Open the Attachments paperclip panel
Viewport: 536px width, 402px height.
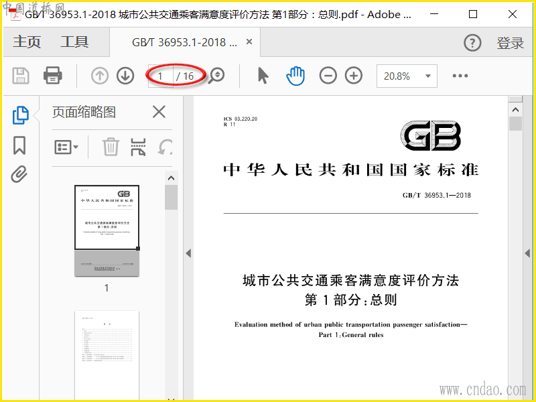coord(19,174)
